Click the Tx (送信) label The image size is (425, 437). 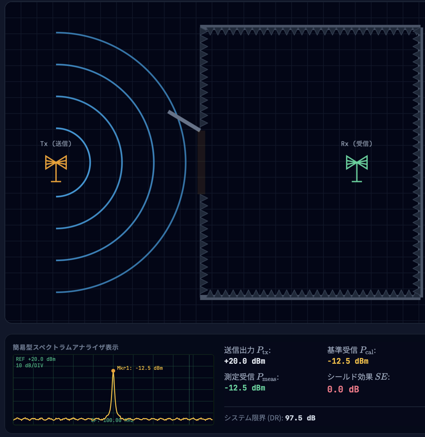[56, 144]
